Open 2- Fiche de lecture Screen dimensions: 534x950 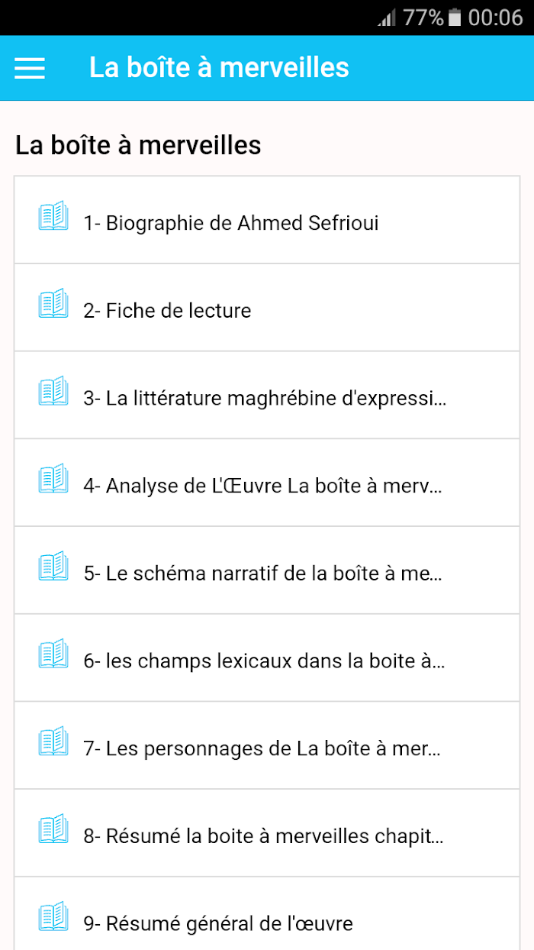[x=267, y=308]
